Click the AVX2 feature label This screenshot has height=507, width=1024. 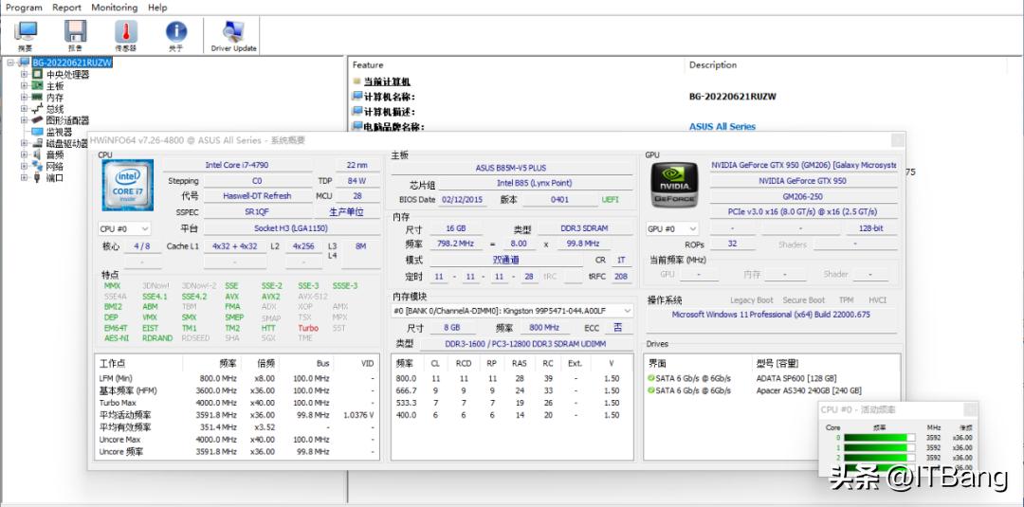click(271, 297)
